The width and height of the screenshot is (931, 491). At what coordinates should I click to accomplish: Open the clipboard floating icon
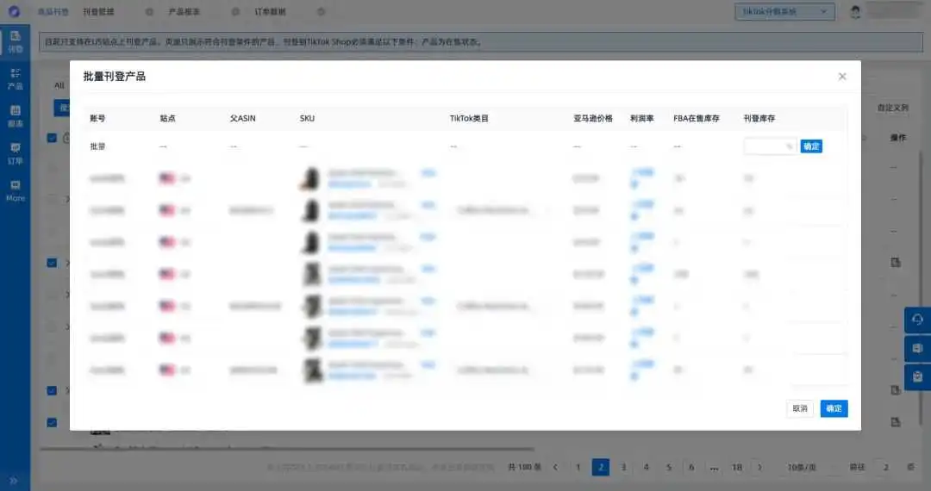tap(917, 377)
